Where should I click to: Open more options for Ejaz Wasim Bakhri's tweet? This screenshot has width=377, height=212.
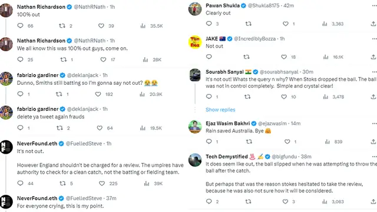pos(375,124)
